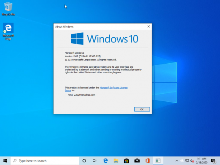Show hidden system tray icons
Image resolution: width=220 pixels, height=165 pixels.
point(177,161)
